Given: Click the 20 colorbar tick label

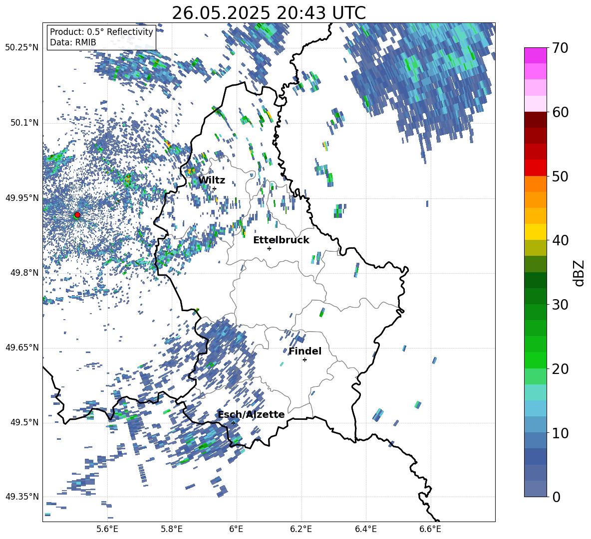Looking at the screenshot, I should click(560, 369).
